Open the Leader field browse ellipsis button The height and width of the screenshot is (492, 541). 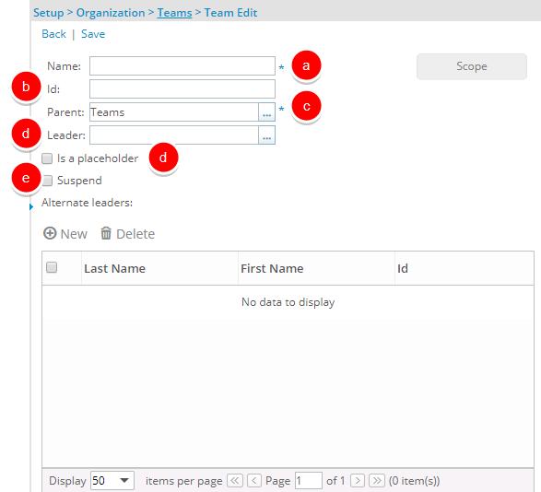point(266,135)
